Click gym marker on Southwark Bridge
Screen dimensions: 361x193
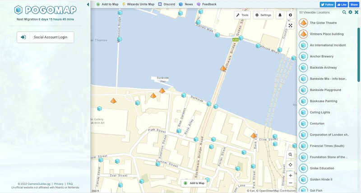[x=223, y=68]
